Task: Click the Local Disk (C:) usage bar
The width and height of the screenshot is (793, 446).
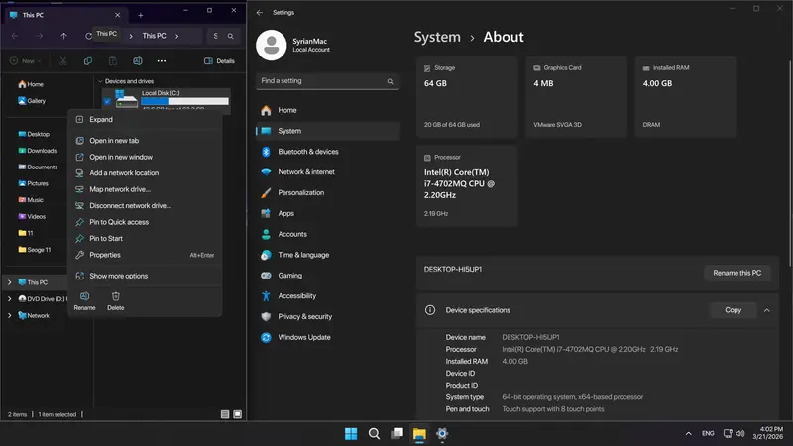Action: click(x=184, y=102)
